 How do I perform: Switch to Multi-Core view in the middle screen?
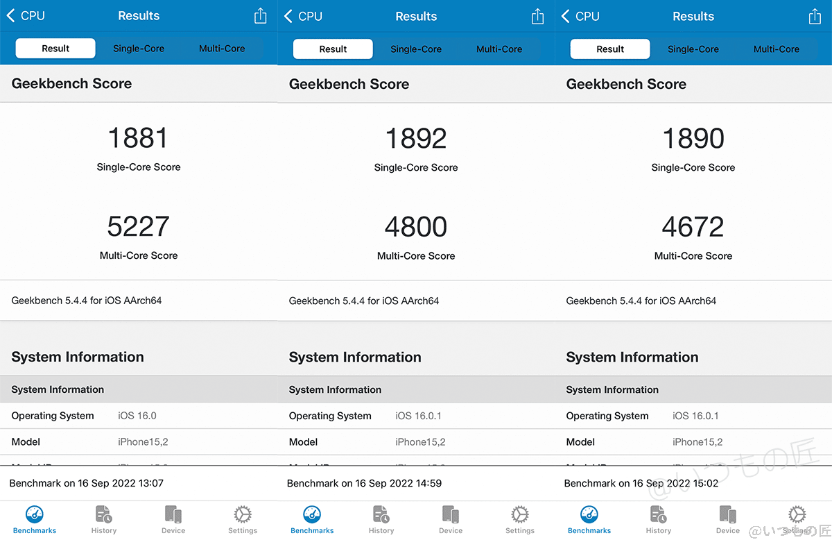(x=499, y=49)
